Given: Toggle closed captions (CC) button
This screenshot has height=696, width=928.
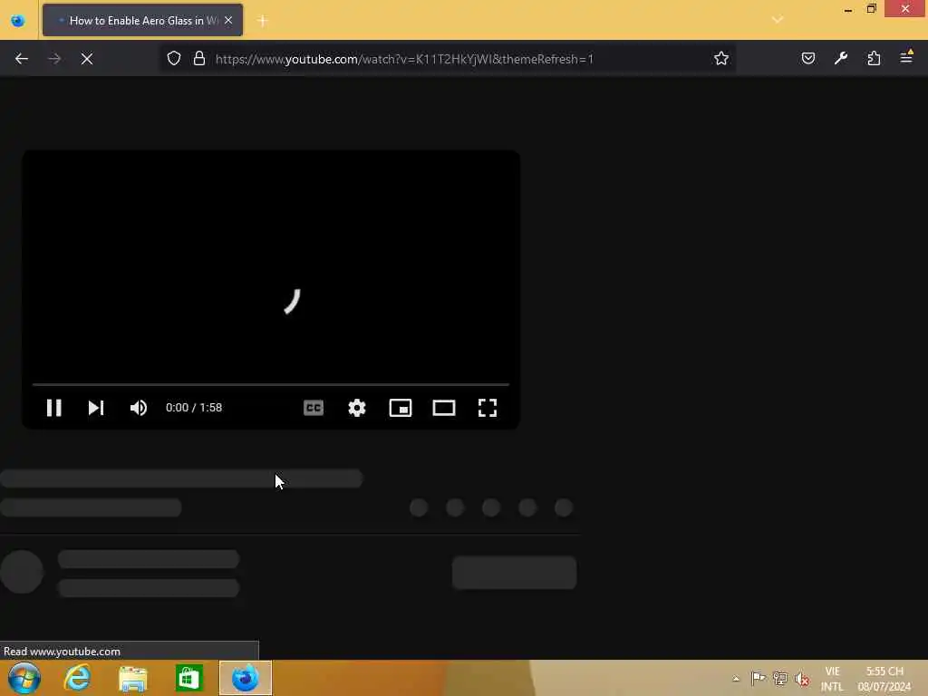Looking at the screenshot, I should (x=314, y=408).
